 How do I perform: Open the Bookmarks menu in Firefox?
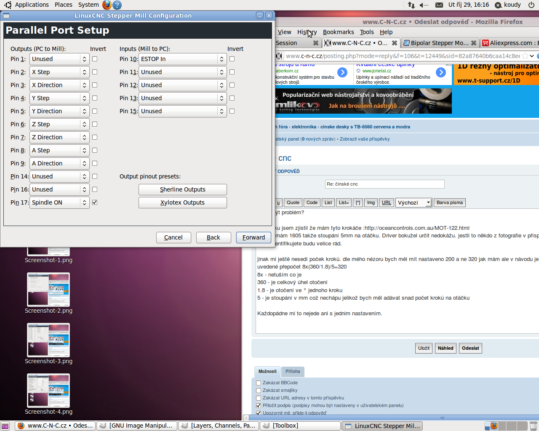pos(338,32)
